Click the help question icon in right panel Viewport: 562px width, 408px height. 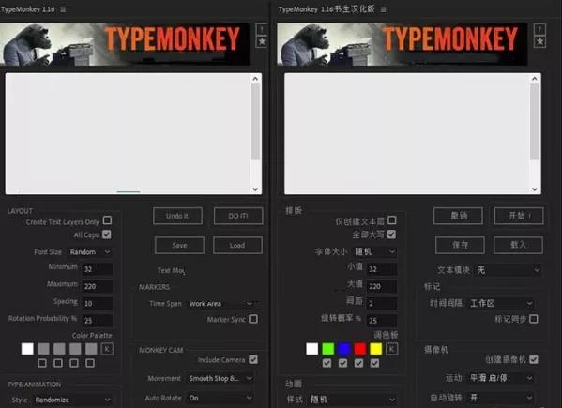pyautogui.click(x=539, y=29)
